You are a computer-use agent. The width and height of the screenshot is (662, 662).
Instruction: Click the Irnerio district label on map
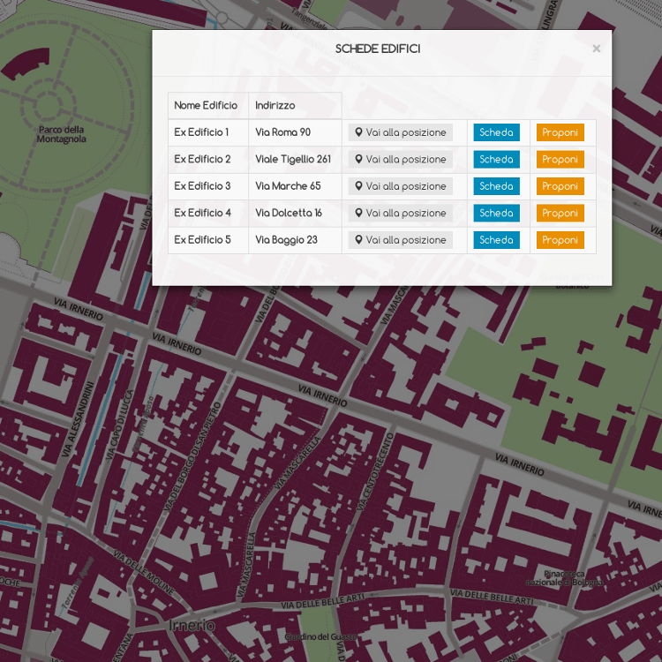click(192, 625)
